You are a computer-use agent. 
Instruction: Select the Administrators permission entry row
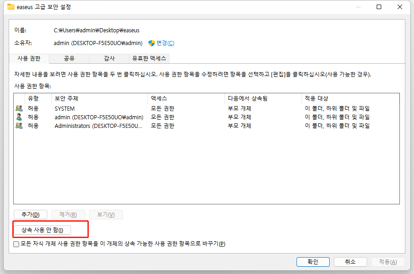tap(137, 126)
